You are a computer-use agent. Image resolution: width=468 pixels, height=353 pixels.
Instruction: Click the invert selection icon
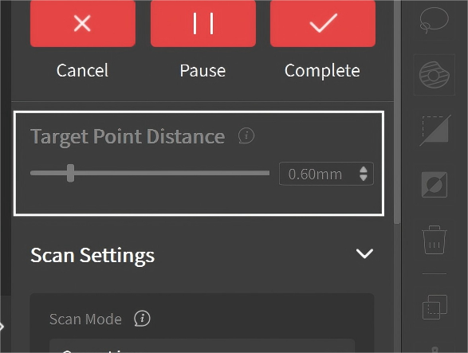[x=435, y=184]
